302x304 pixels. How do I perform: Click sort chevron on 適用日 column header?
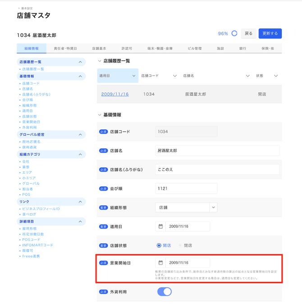[x=134, y=76]
